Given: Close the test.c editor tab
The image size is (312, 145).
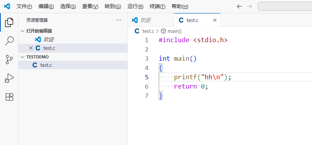Looking at the screenshot, I should 215,20.
